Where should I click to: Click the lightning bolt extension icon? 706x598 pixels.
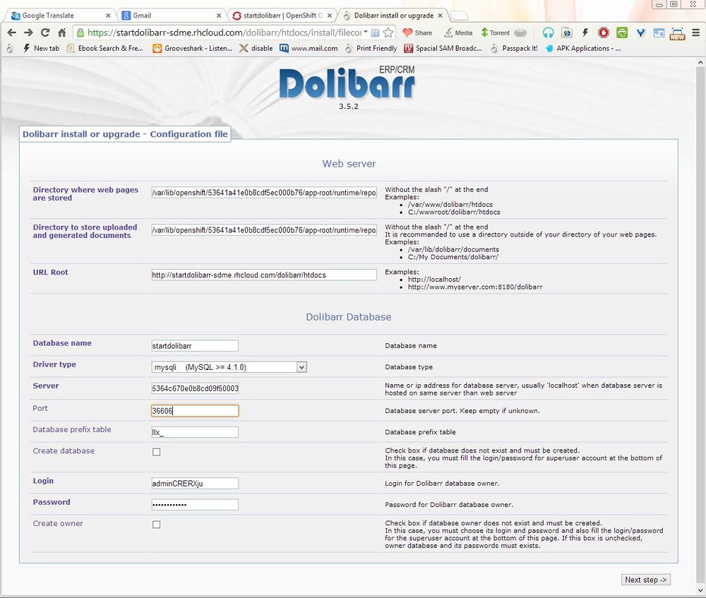[585, 32]
